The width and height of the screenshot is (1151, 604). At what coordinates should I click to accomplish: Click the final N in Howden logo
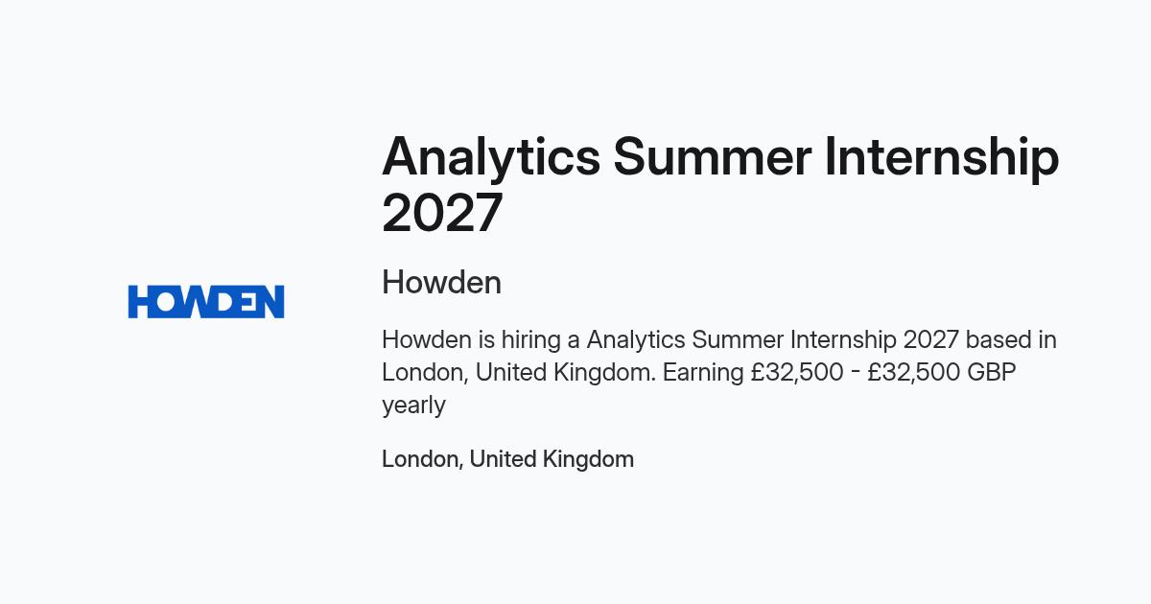272,301
